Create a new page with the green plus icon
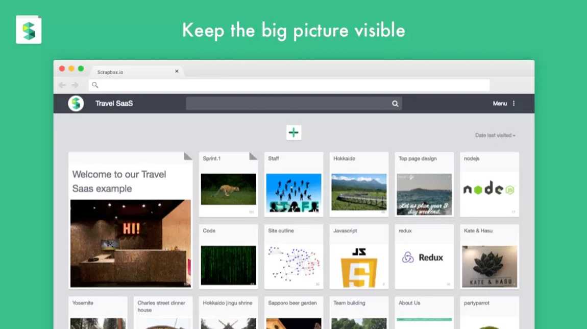 pos(293,133)
